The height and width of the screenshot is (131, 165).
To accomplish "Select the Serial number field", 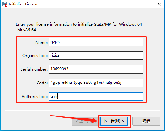I will 96,69.
